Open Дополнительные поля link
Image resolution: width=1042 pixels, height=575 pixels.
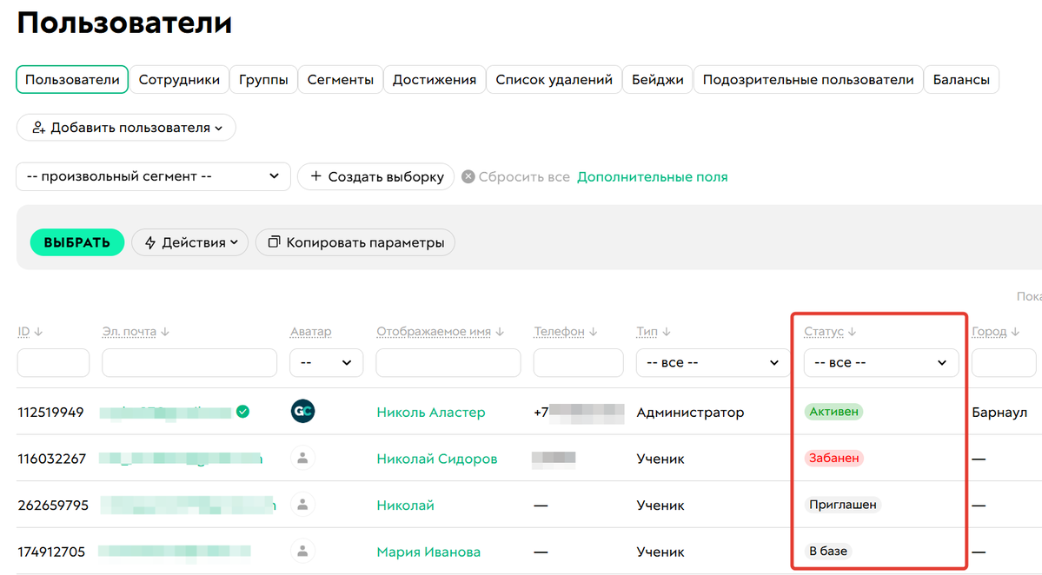tap(654, 176)
